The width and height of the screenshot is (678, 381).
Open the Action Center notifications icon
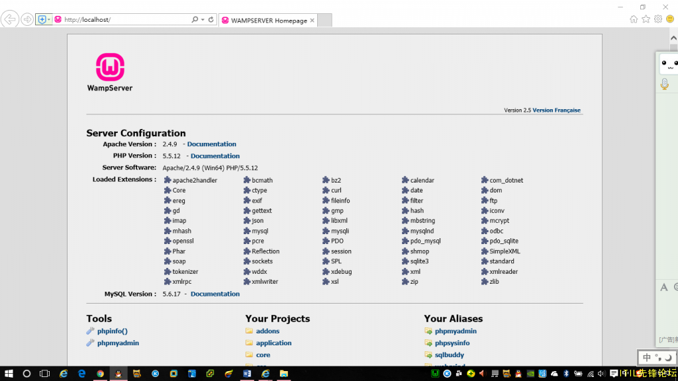click(x=614, y=374)
